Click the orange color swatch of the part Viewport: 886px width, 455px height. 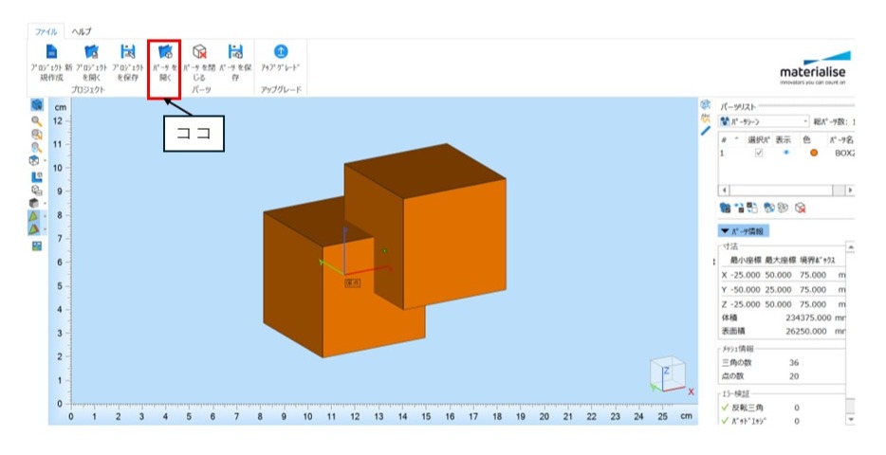813,154
